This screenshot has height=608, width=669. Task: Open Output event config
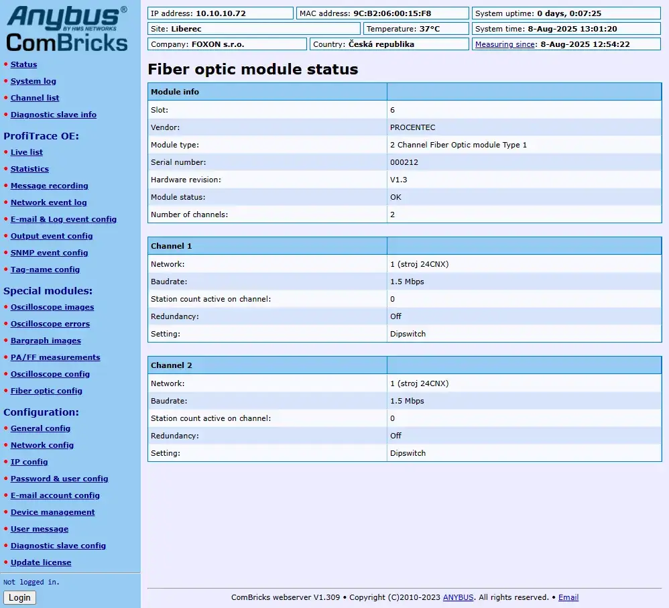[52, 236]
